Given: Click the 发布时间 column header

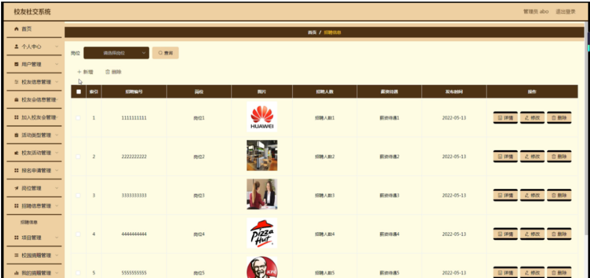Looking at the screenshot, I should tap(454, 91).
